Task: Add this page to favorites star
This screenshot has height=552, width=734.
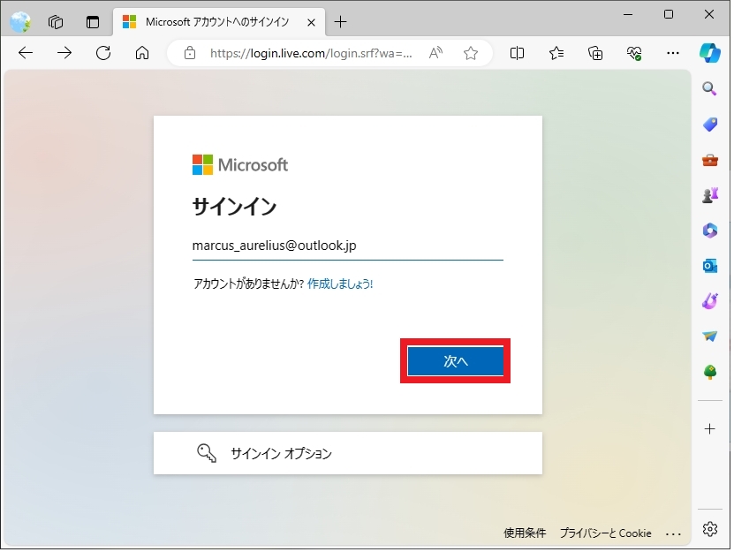Action: point(471,53)
